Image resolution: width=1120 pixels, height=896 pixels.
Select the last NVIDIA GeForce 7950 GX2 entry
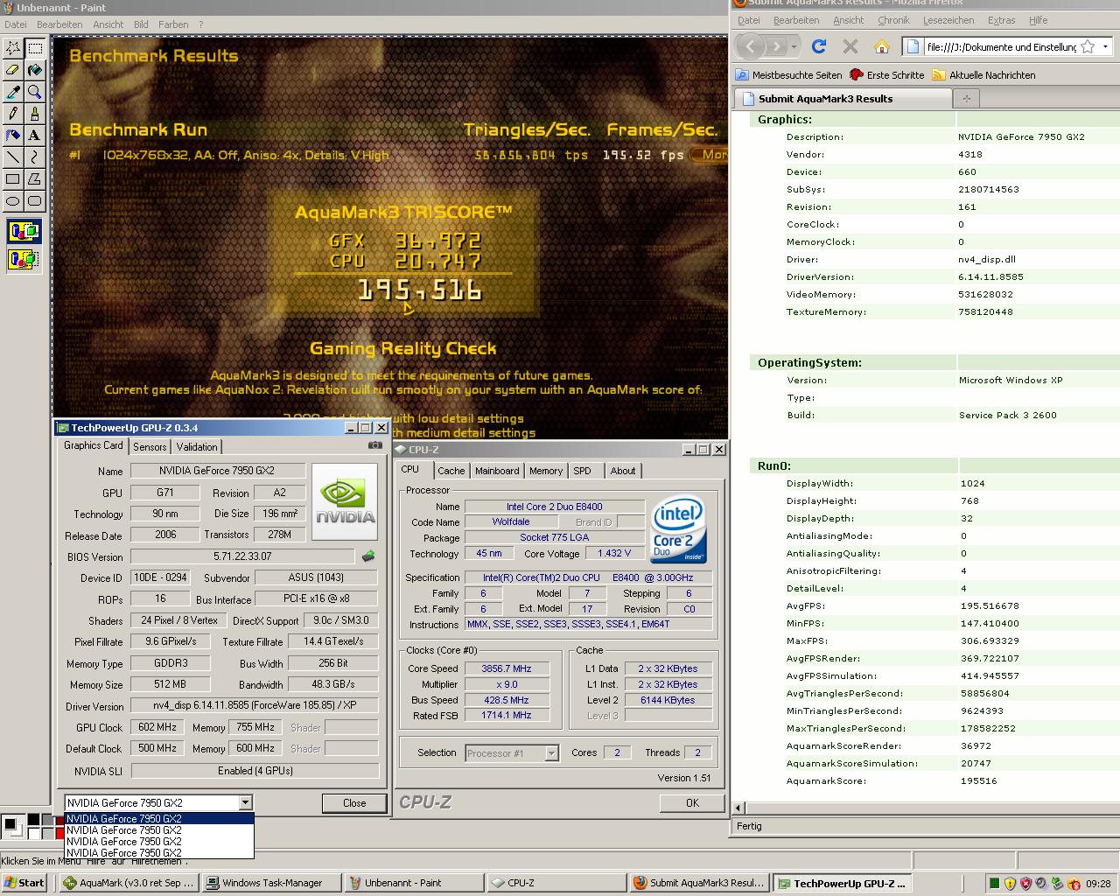tap(159, 853)
